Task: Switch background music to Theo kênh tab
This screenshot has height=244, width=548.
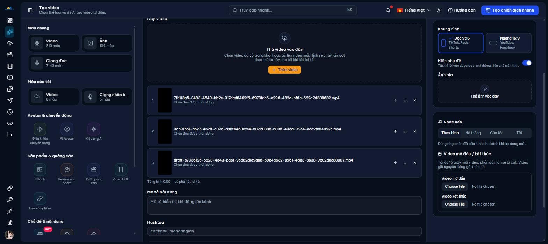Action: pyautogui.click(x=450, y=133)
